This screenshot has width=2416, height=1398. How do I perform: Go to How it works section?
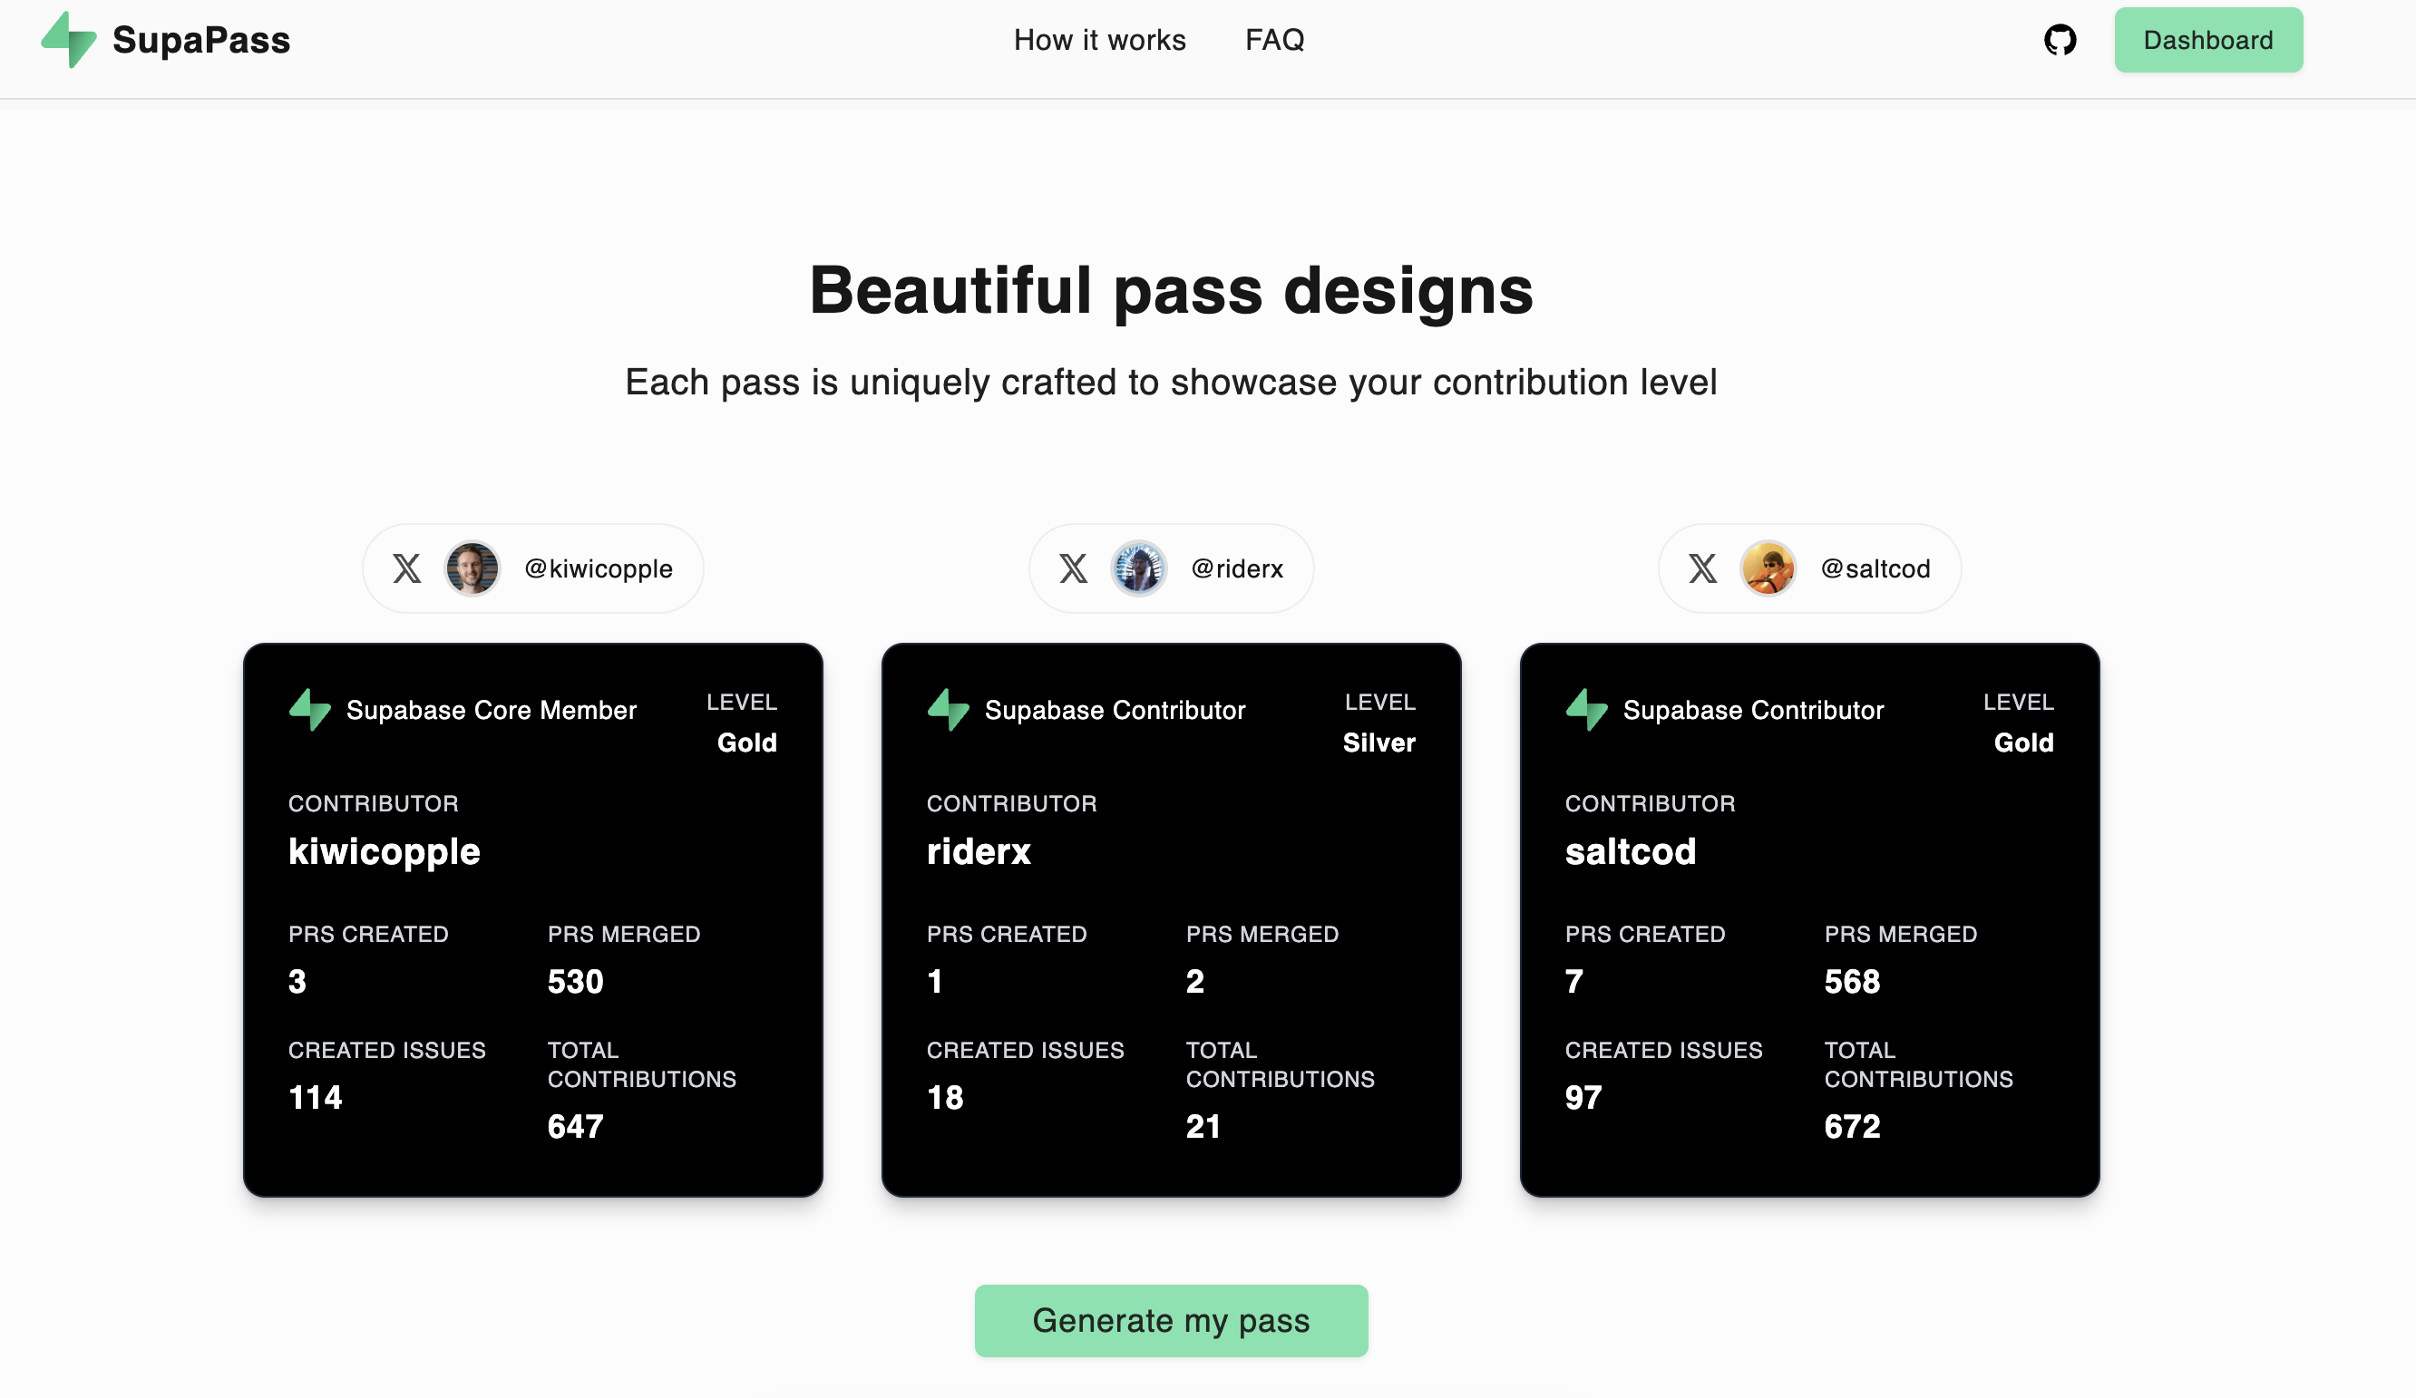(x=1100, y=40)
